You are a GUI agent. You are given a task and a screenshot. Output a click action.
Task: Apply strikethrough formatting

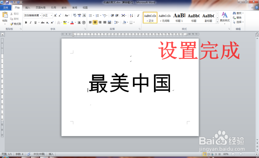coord(43,23)
